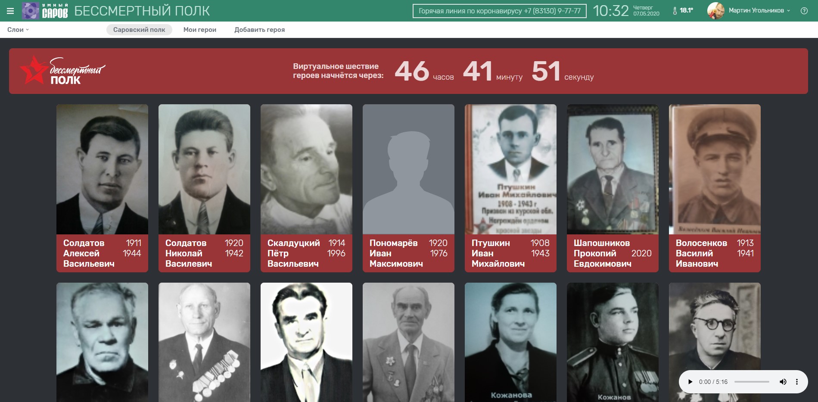Mute the audio player volume
Image resolution: width=818 pixels, height=402 pixels.
[783, 382]
